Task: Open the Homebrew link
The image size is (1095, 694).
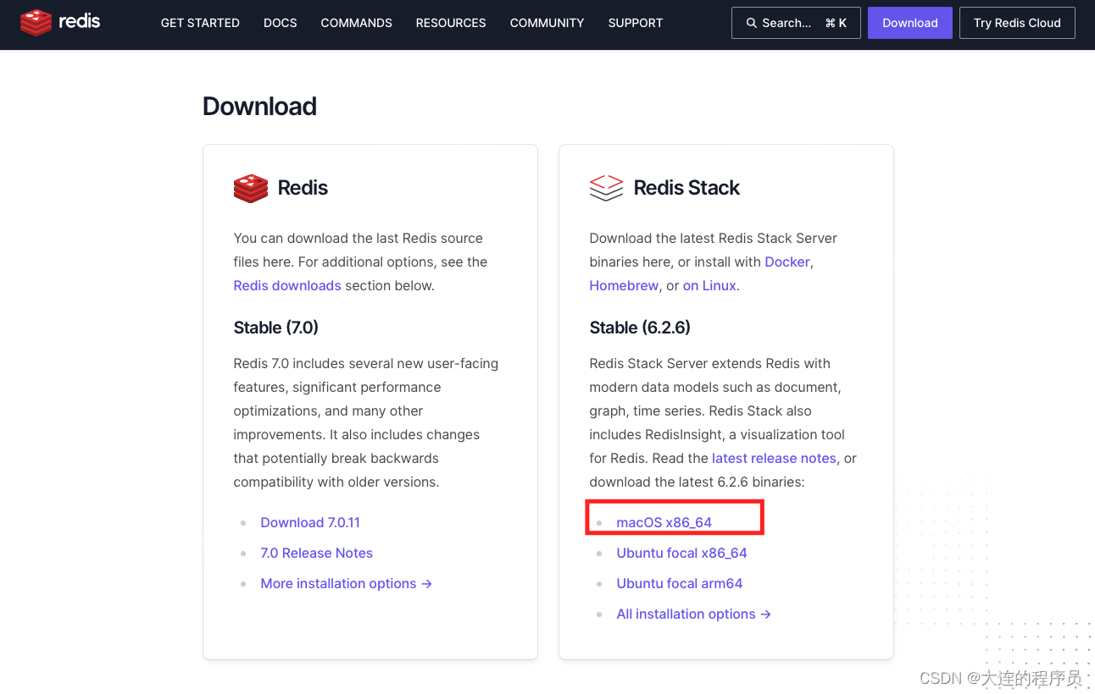Action: pyautogui.click(x=624, y=285)
